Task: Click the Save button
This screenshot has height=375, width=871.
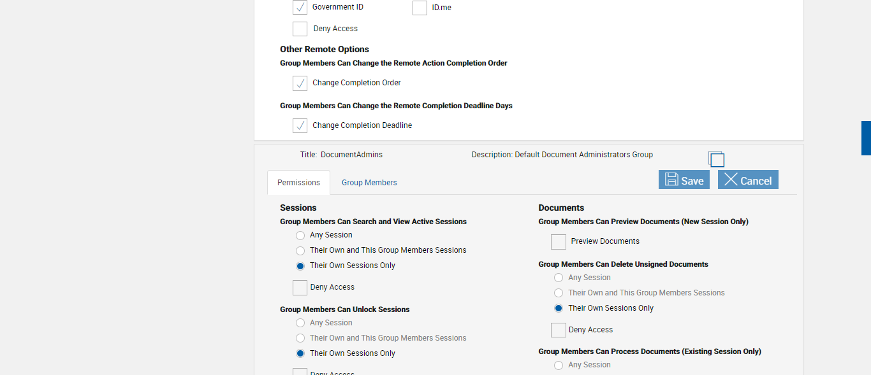Action: pyautogui.click(x=684, y=180)
